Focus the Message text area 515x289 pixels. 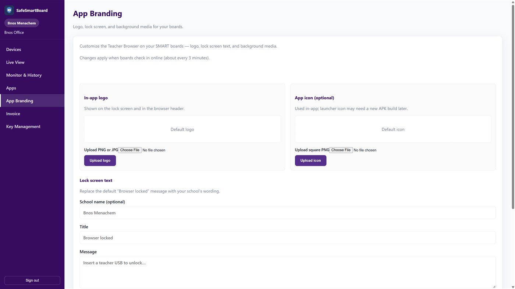tap(288, 272)
